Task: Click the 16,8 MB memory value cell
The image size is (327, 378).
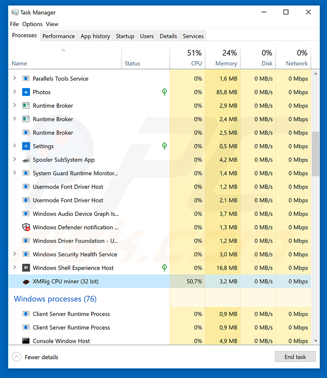Action: pyautogui.click(x=227, y=268)
